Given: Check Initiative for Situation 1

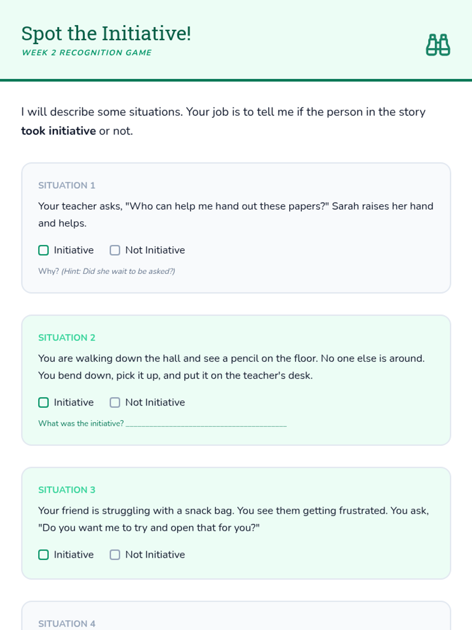Looking at the screenshot, I should pos(44,250).
